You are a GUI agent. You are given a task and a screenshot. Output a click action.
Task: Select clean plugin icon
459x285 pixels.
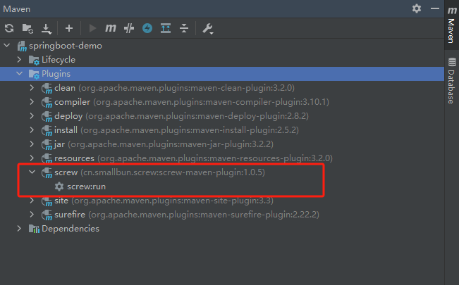click(x=47, y=88)
